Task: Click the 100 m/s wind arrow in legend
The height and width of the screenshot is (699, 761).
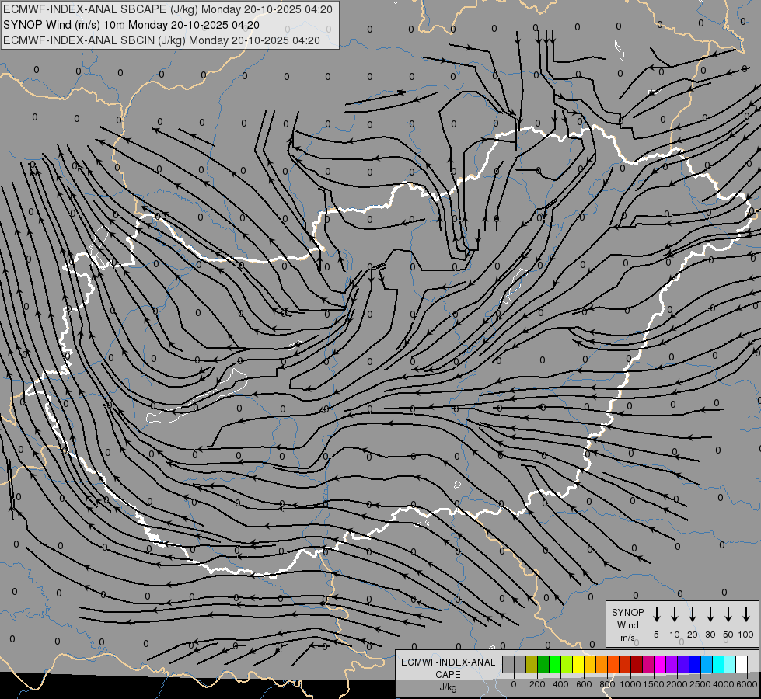Action: (746, 614)
